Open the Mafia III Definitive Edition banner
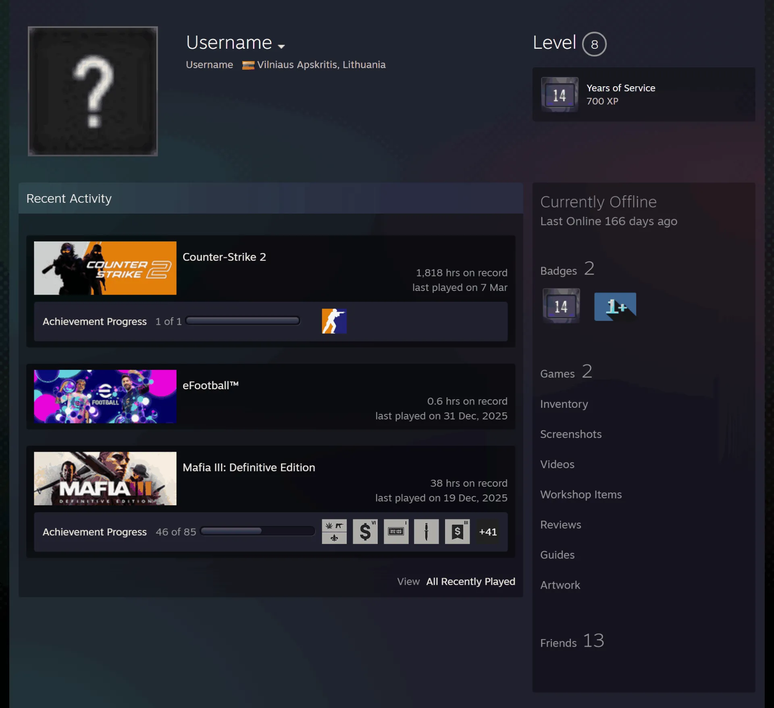774x708 pixels. pos(105,478)
